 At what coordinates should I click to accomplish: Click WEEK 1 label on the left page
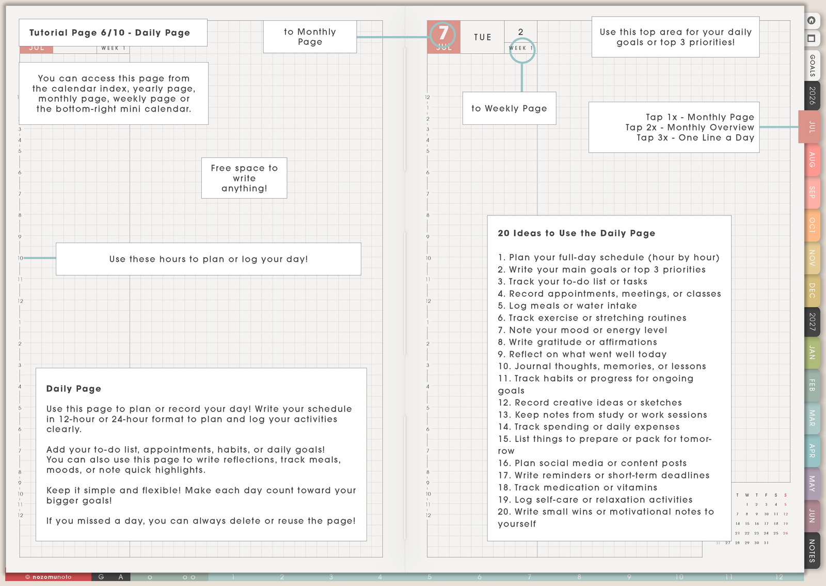[x=113, y=49]
